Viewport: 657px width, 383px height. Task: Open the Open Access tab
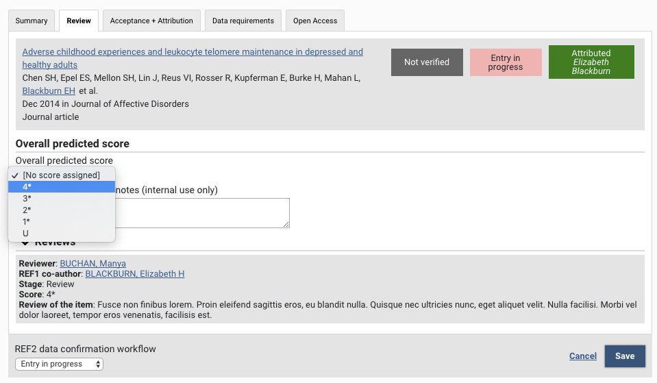click(x=315, y=21)
